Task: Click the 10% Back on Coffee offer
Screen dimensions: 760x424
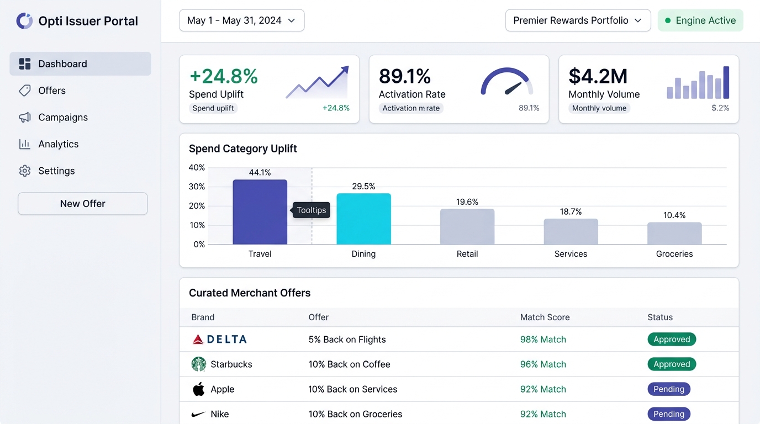Action: (x=349, y=364)
